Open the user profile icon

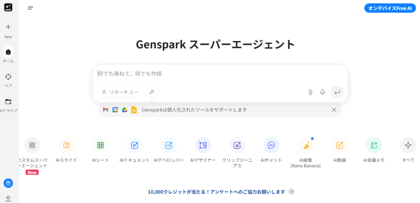click(8, 198)
